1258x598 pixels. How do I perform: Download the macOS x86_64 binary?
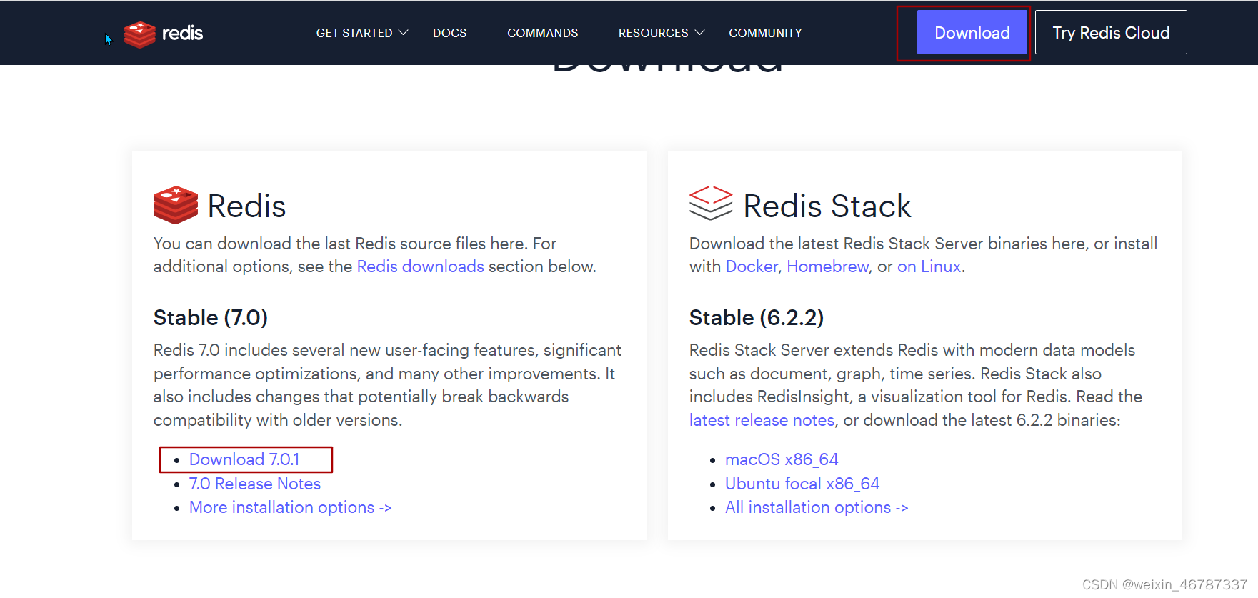coord(782,459)
